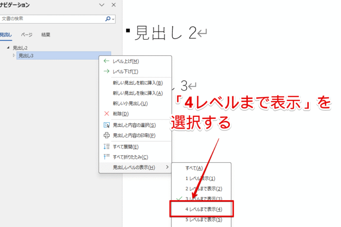
Task: Collapse the 見出し2 tree node
Action: (x=8, y=48)
